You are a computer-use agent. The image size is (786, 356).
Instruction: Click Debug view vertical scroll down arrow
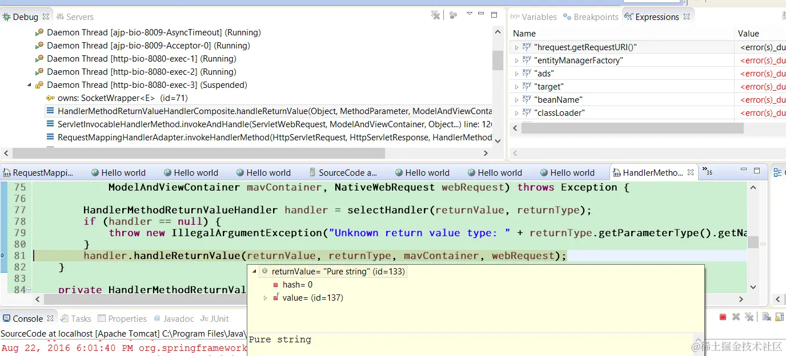click(498, 141)
